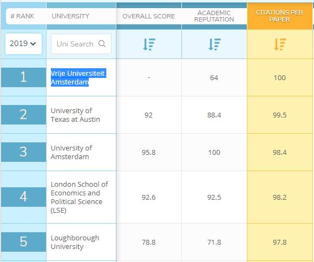Viewport: 314px width, 262px height.
Task: Click rank number 1 cell
Action: (x=23, y=77)
